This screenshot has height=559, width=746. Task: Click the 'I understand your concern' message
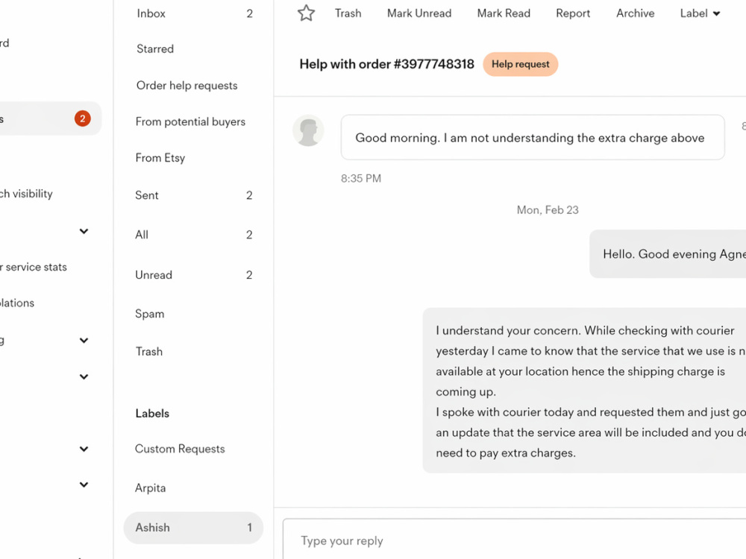(584, 391)
